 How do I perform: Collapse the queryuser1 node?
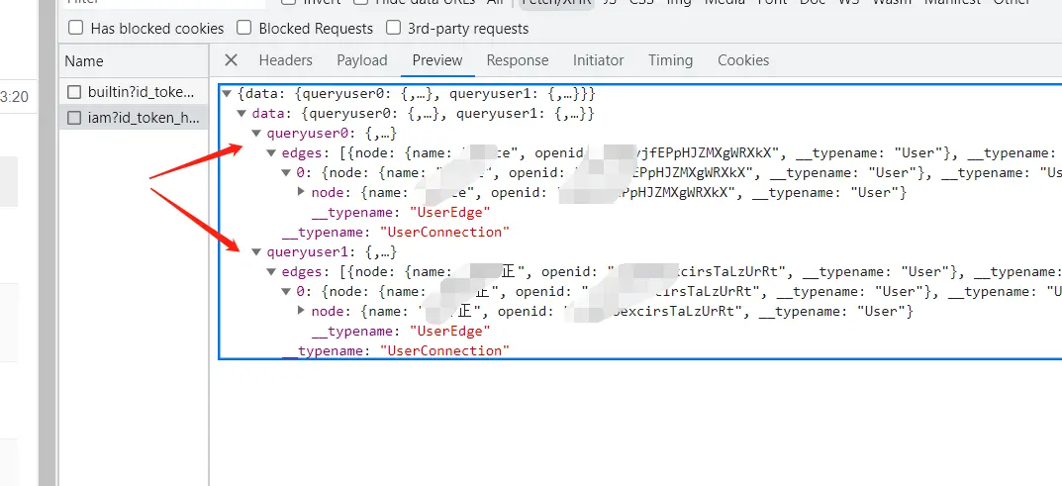(x=256, y=251)
